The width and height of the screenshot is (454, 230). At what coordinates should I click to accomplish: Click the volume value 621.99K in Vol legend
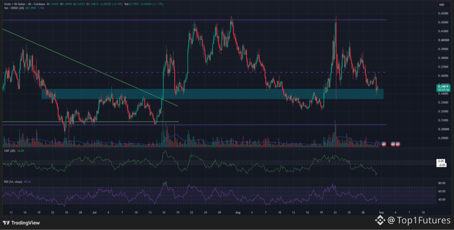(30, 9)
